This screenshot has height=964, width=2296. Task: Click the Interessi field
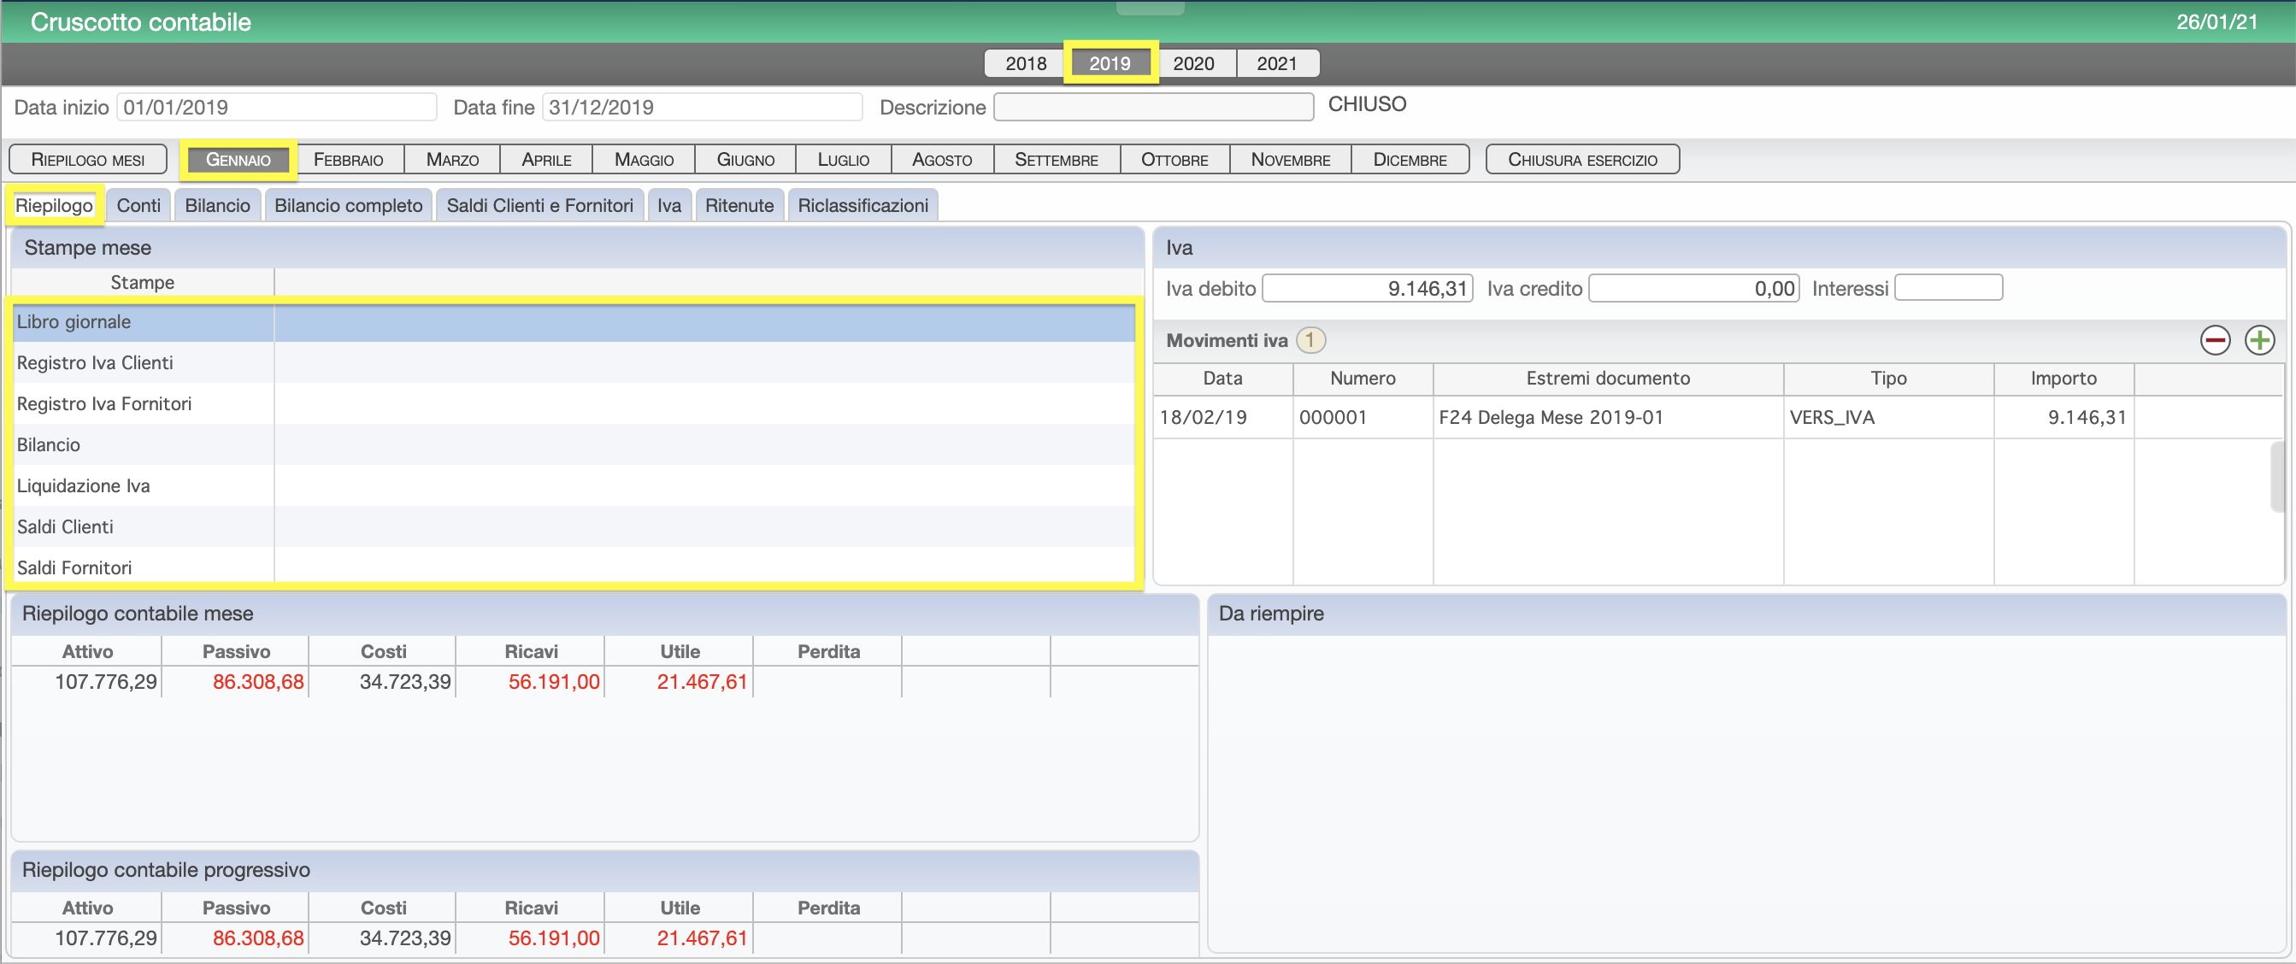1948,289
